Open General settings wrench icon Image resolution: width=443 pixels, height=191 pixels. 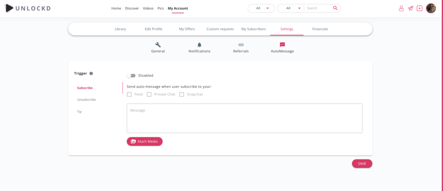click(158, 45)
